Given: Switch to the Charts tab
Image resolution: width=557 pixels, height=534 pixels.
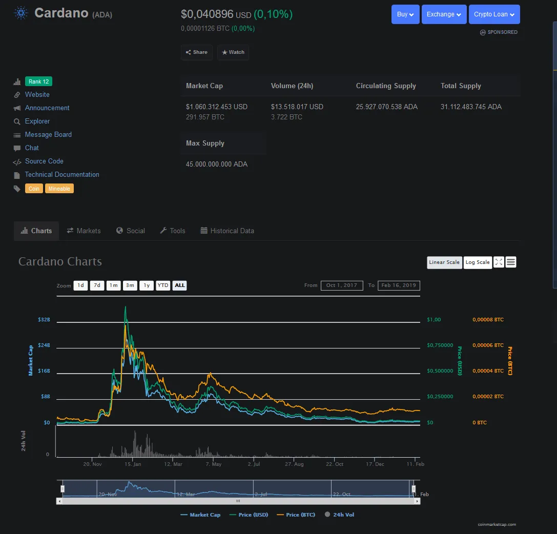Looking at the screenshot, I should tap(36, 231).
